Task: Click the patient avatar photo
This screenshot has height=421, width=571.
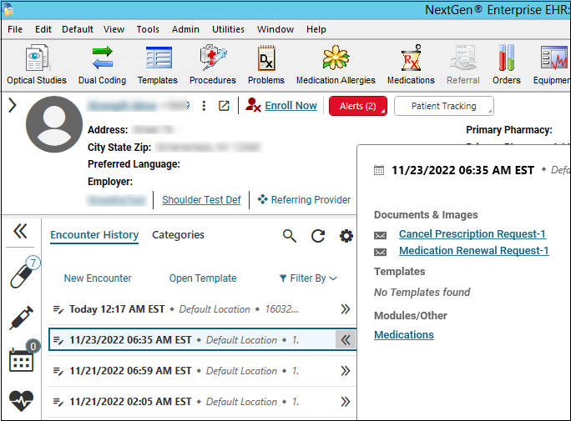Action: point(54,124)
